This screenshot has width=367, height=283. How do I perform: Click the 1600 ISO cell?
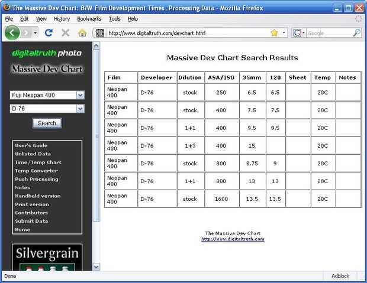pos(221,199)
